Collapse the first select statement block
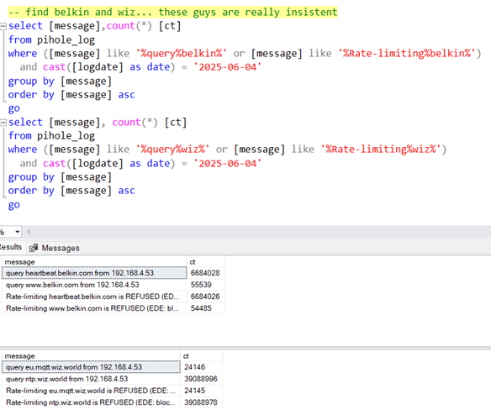Viewport: 491px width, 420px height. 3,26
